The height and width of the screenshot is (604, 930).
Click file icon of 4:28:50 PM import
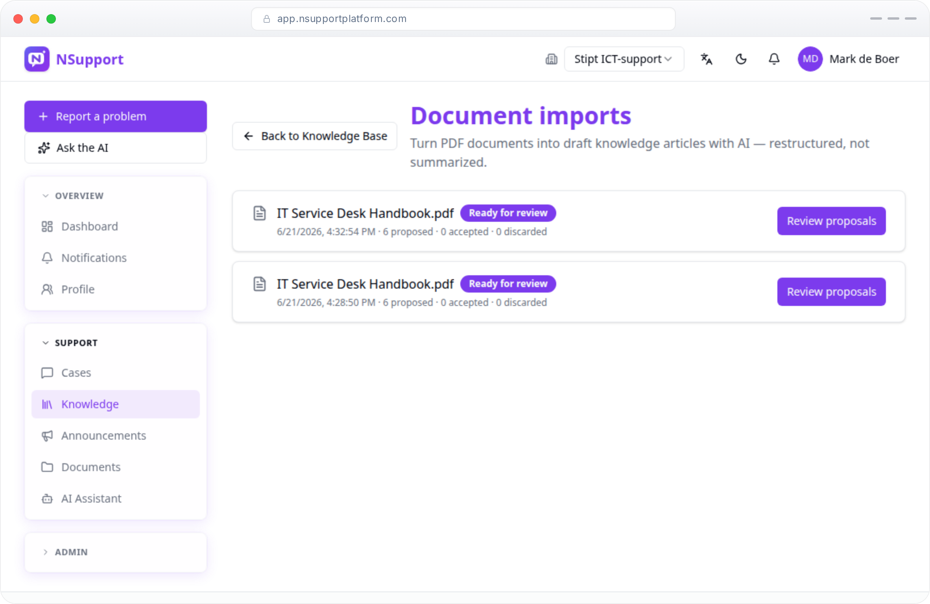[x=260, y=284]
